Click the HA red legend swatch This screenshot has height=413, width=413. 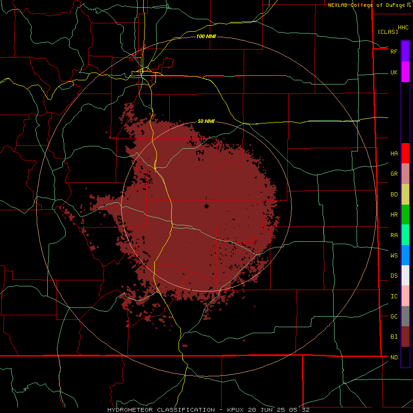(405, 153)
